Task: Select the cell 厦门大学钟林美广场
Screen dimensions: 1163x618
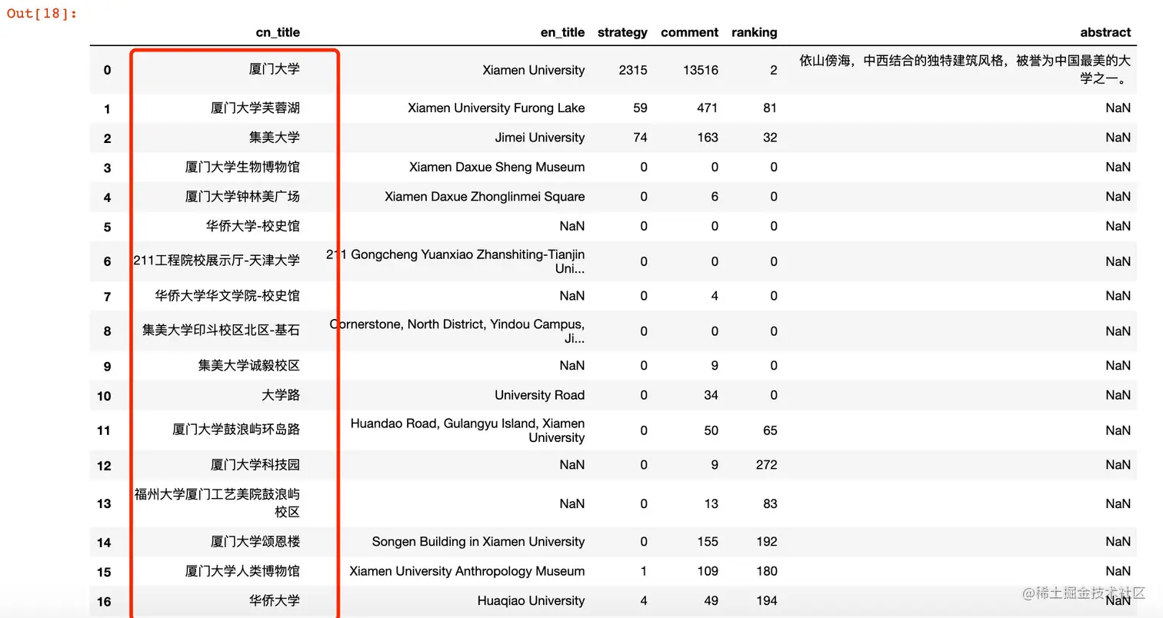Action: 242,196
